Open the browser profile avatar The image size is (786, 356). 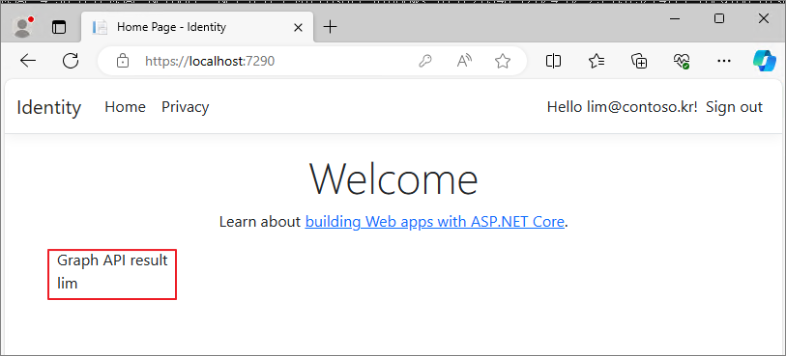23,27
